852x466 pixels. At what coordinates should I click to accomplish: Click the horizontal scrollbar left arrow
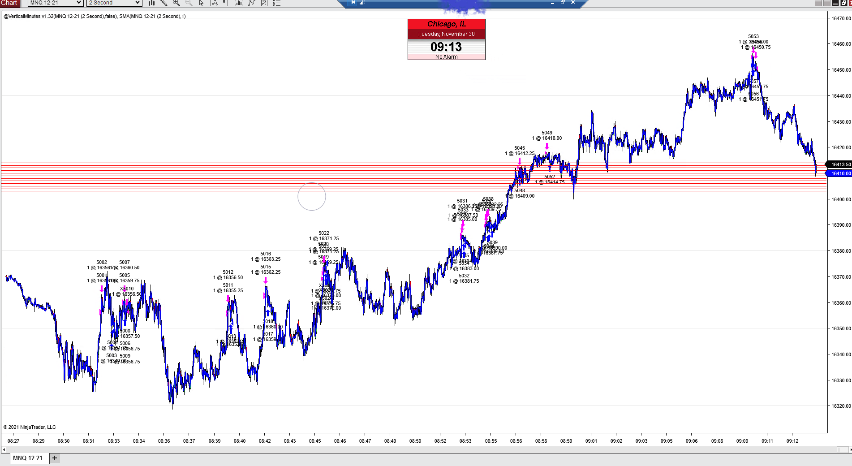4,449
